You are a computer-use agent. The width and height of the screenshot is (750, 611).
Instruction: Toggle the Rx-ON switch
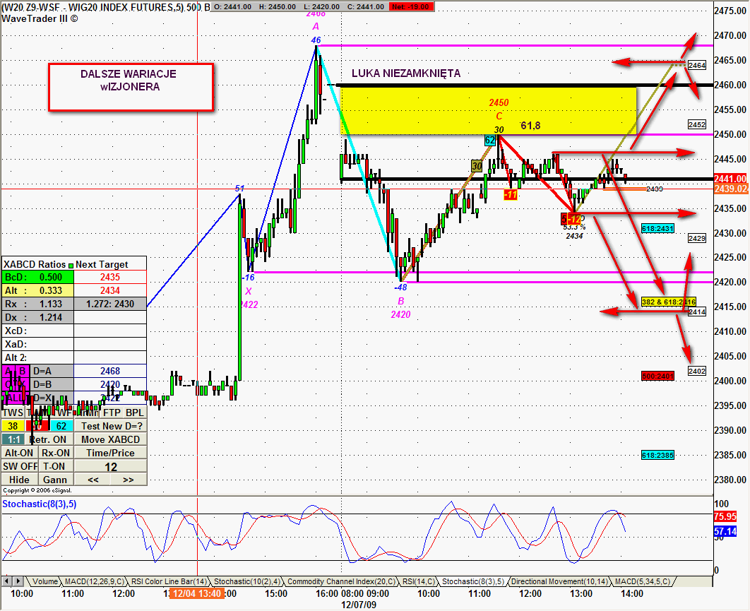(x=56, y=453)
